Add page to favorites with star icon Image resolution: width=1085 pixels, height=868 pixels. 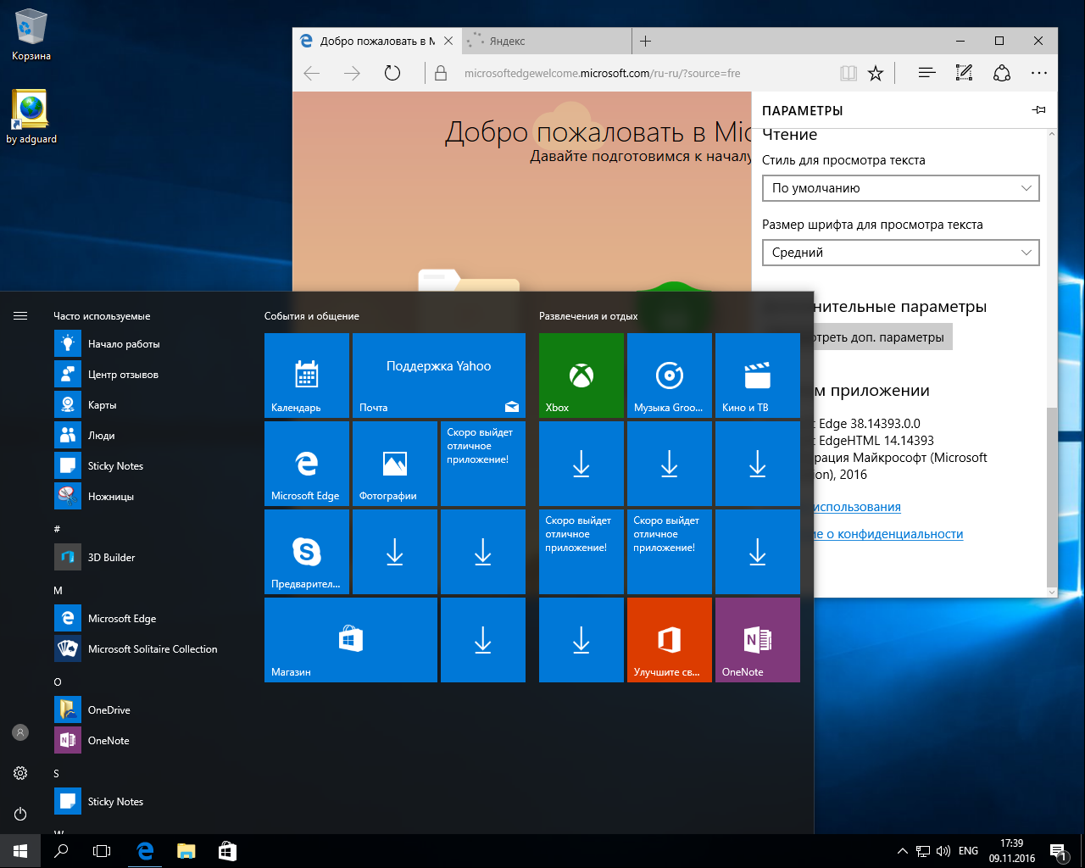click(876, 74)
